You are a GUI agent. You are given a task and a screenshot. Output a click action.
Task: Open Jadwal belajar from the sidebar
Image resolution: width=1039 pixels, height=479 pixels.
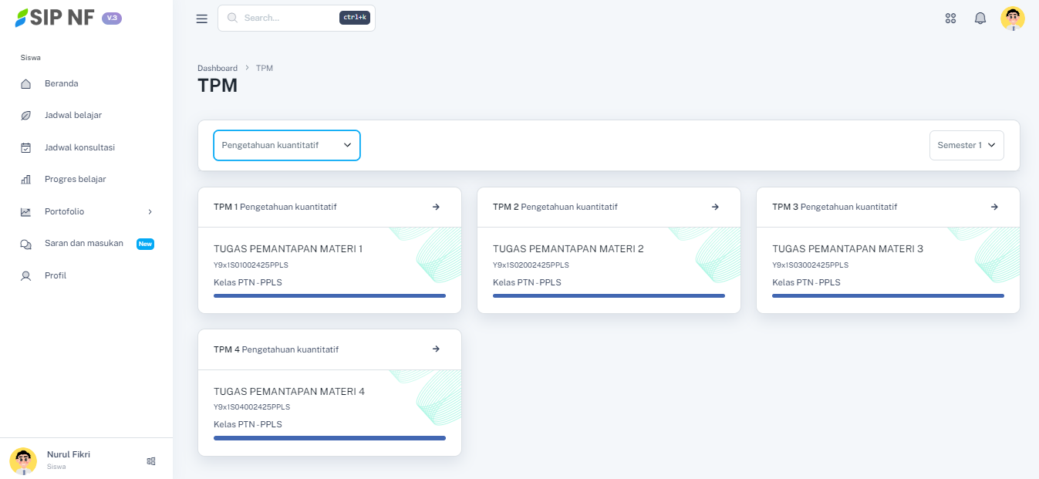point(73,115)
